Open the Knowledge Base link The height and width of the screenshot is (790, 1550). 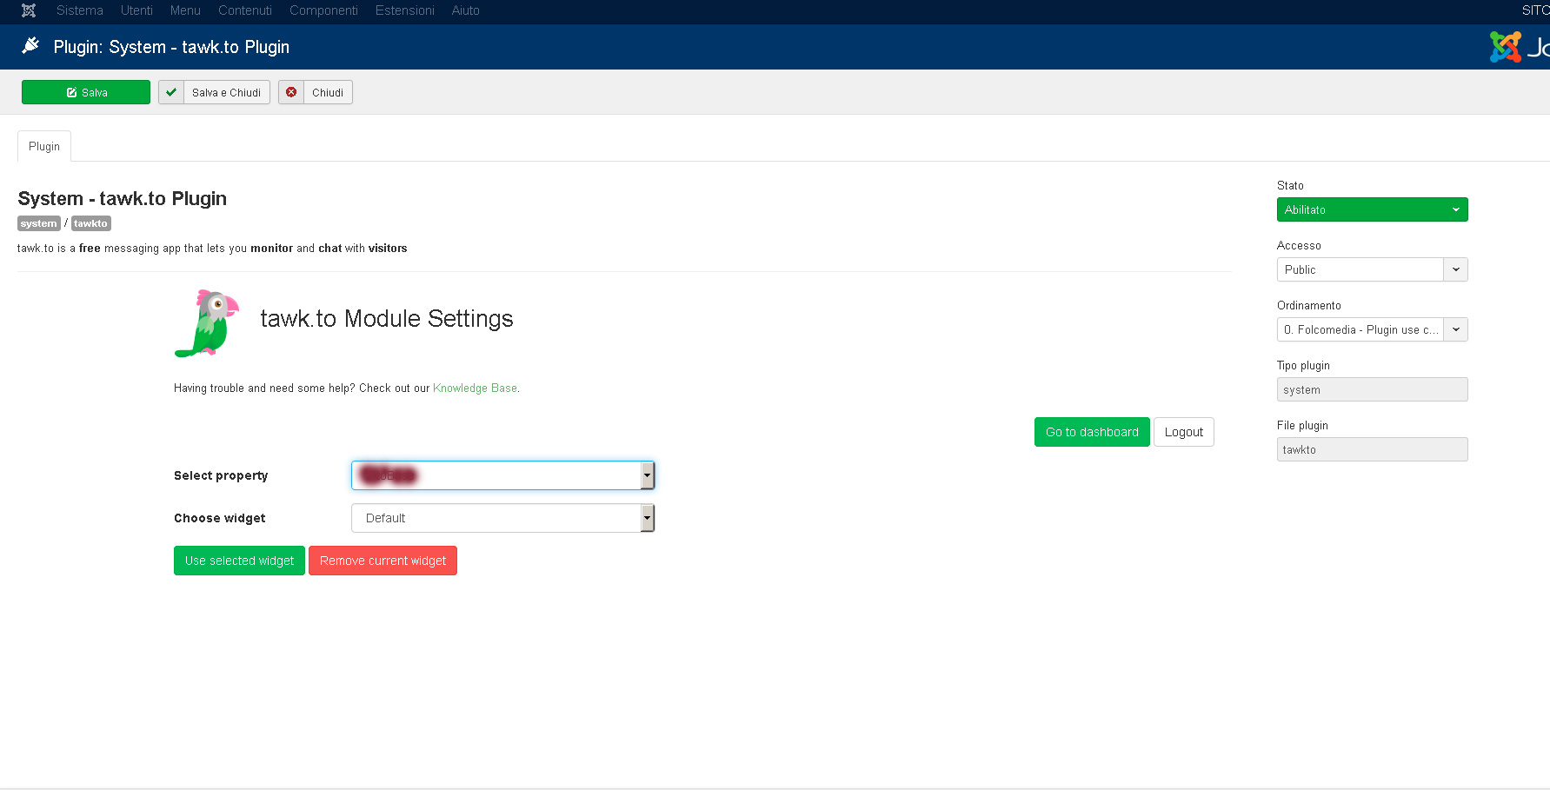click(x=475, y=388)
